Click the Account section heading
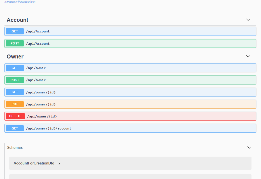 click(x=18, y=20)
